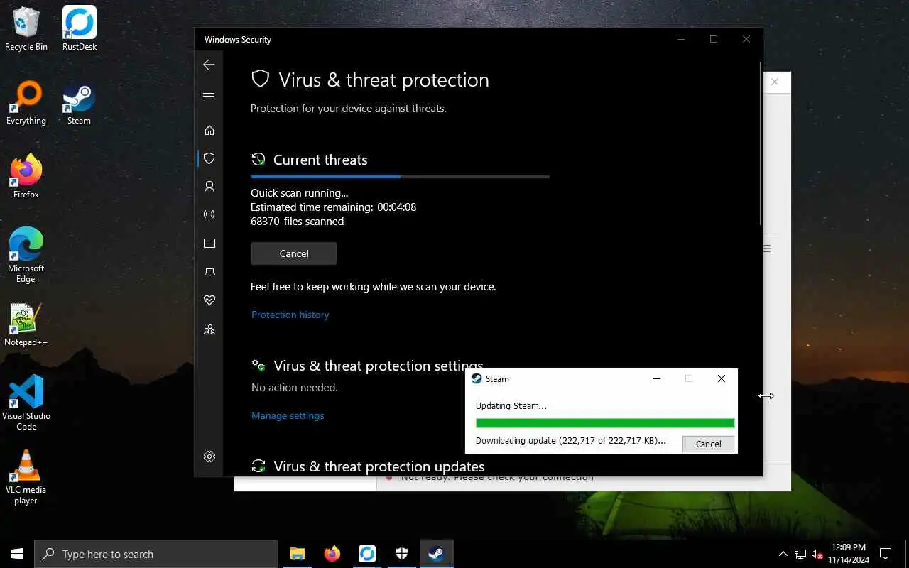The image size is (909, 568).
Task: Open the Windows Start menu
Action: pos(17,554)
